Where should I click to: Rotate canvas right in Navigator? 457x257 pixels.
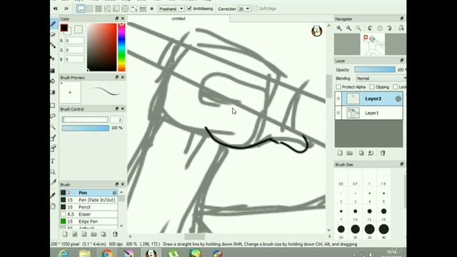tap(390, 29)
